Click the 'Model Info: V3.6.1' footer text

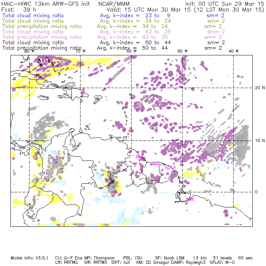pos(29,258)
